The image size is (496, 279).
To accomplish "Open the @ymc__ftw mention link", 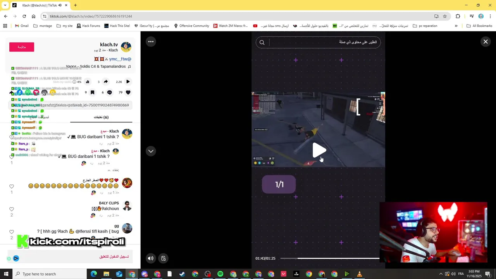I will [120, 59].
